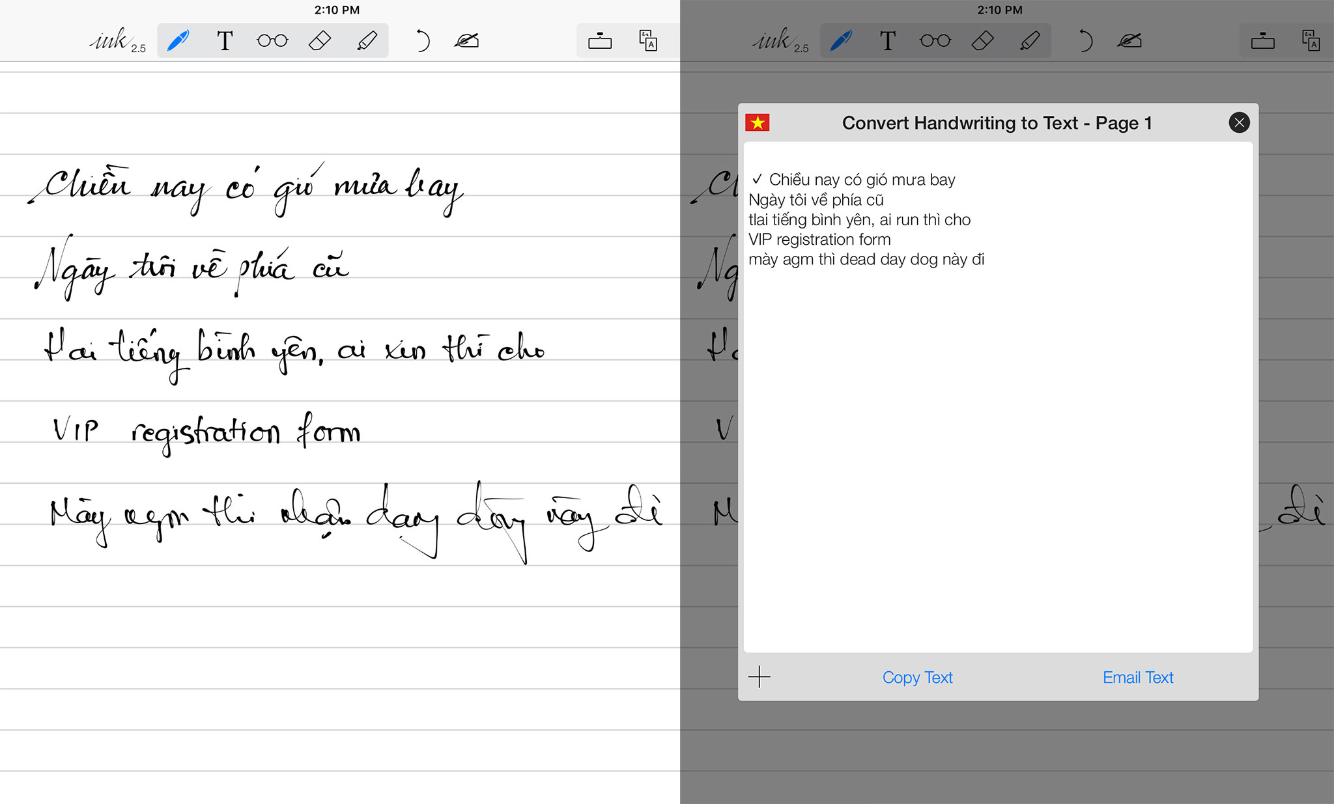Click Email Text link

(x=1138, y=678)
